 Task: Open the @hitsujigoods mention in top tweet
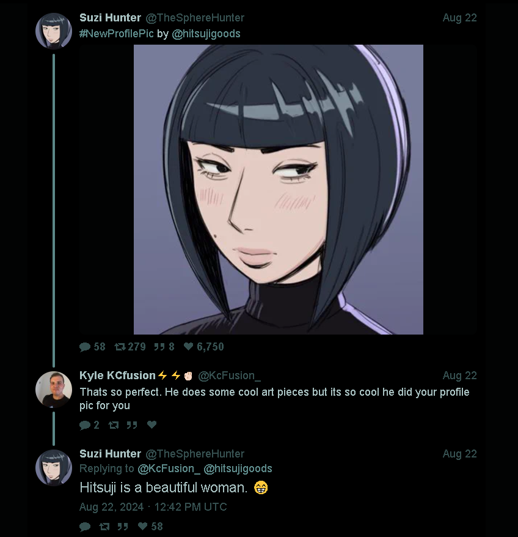pyautogui.click(x=206, y=34)
